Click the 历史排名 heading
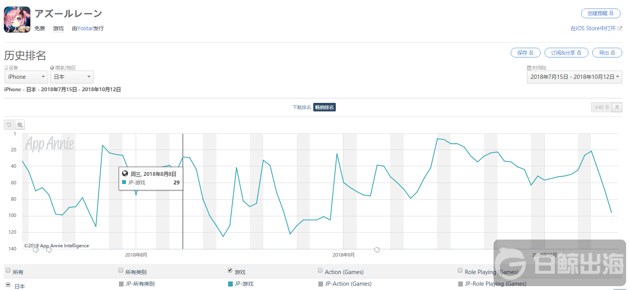Image resolution: width=630 pixels, height=290 pixels. tap(25, 56)
